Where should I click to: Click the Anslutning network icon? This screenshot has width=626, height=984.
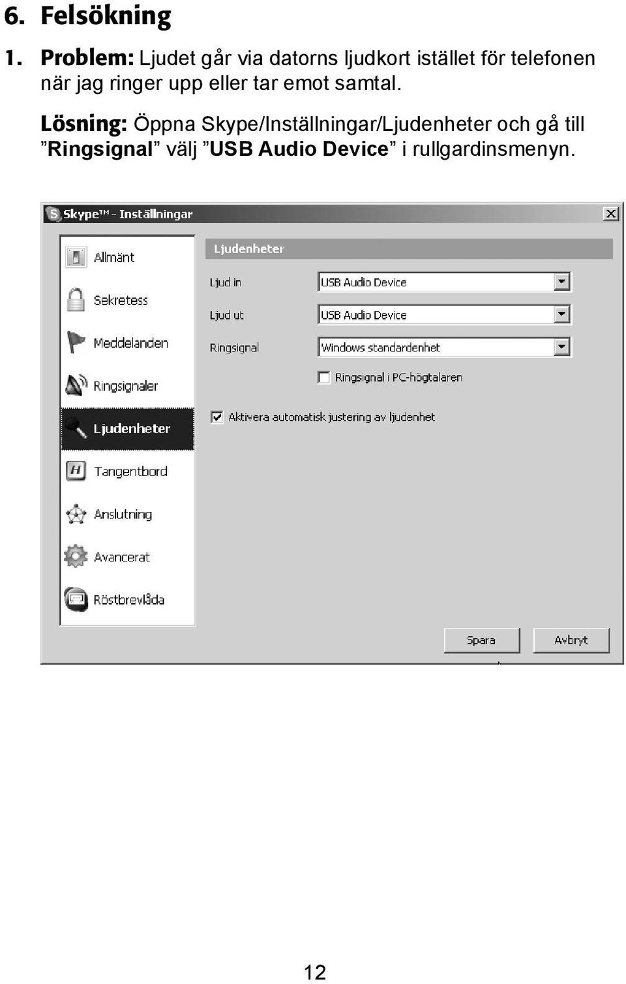(76, 514)
